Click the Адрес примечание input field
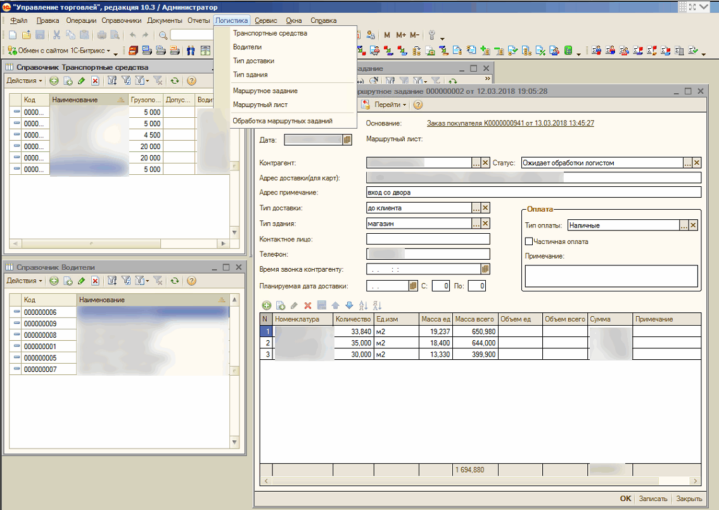Image resolution: width=719 pixels, height=510 pixels. 533,192
